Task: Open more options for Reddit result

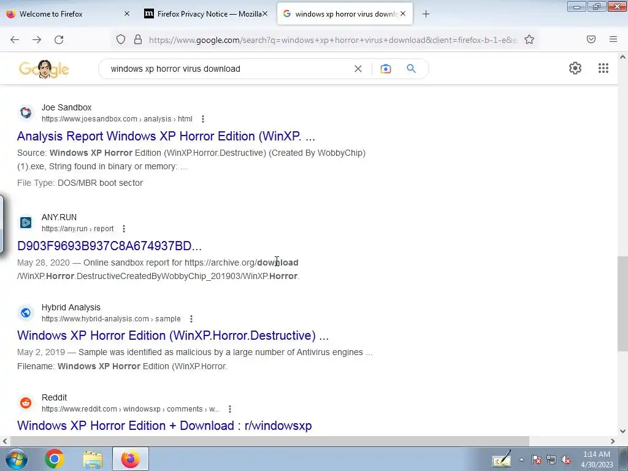Action: click(229, 409)
